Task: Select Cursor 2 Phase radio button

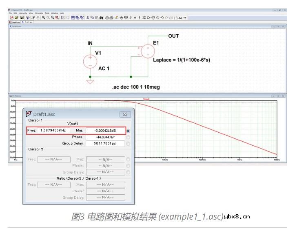Action: (x=128, y=166)
